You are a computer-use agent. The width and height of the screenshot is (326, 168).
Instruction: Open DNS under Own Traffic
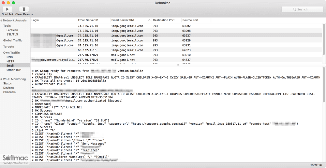click(9, 57)
